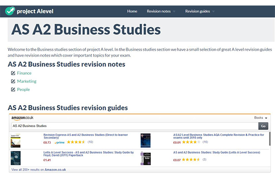This screenshot has height=183, width=275.
Task: Click the AS A2 Business Studies page heading
Action: 86,29
